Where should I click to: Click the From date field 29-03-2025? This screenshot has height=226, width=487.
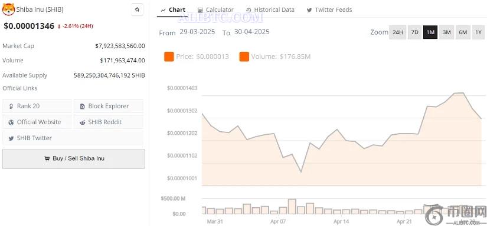(x=197, y=32)
